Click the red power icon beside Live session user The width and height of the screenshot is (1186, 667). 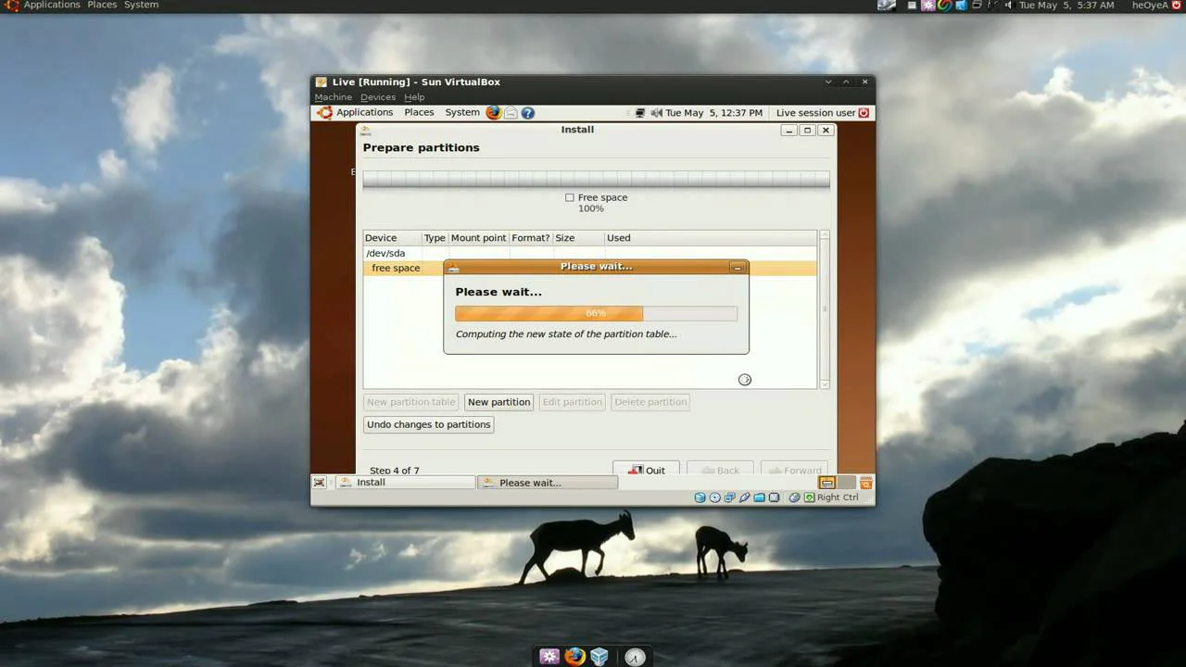point(864,113)
